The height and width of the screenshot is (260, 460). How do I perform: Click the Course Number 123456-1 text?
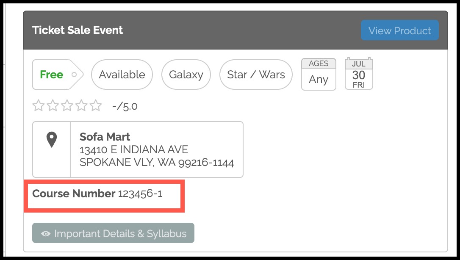click(97, 194)
